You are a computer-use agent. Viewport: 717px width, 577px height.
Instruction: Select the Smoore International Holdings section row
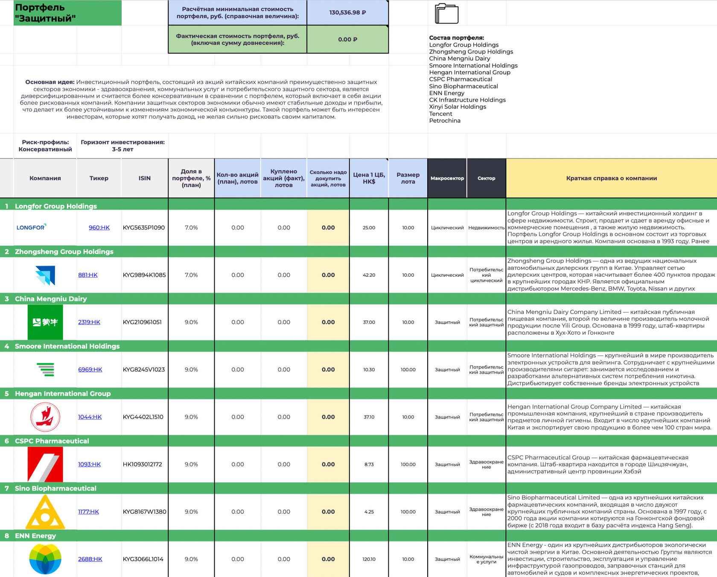[x=358, y=346]
